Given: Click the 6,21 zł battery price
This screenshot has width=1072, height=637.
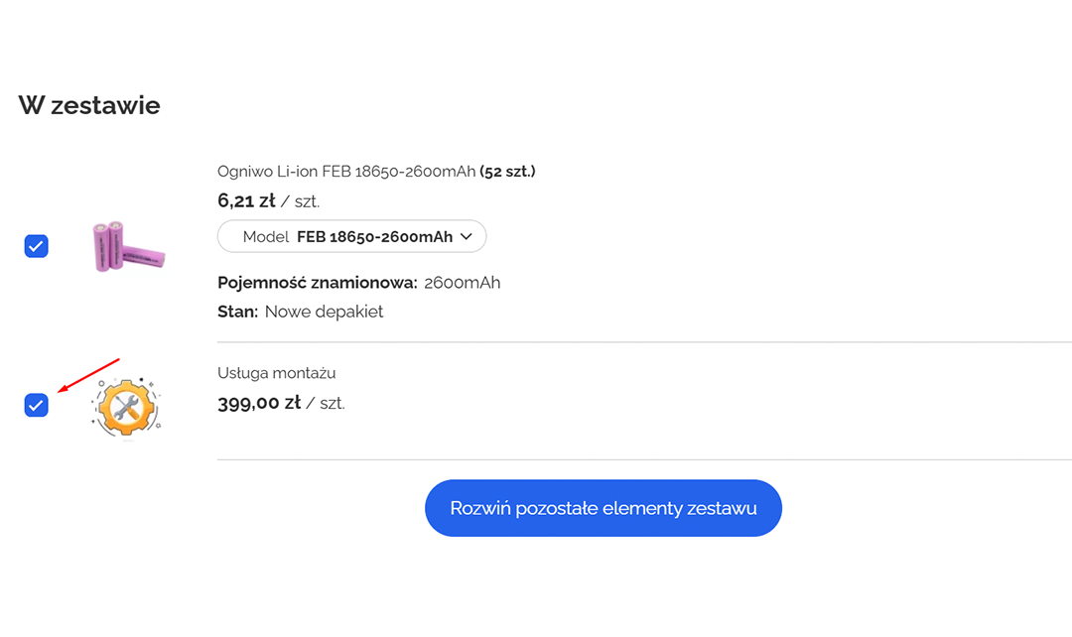Looking at the screenshot, I should pos(246,200).
